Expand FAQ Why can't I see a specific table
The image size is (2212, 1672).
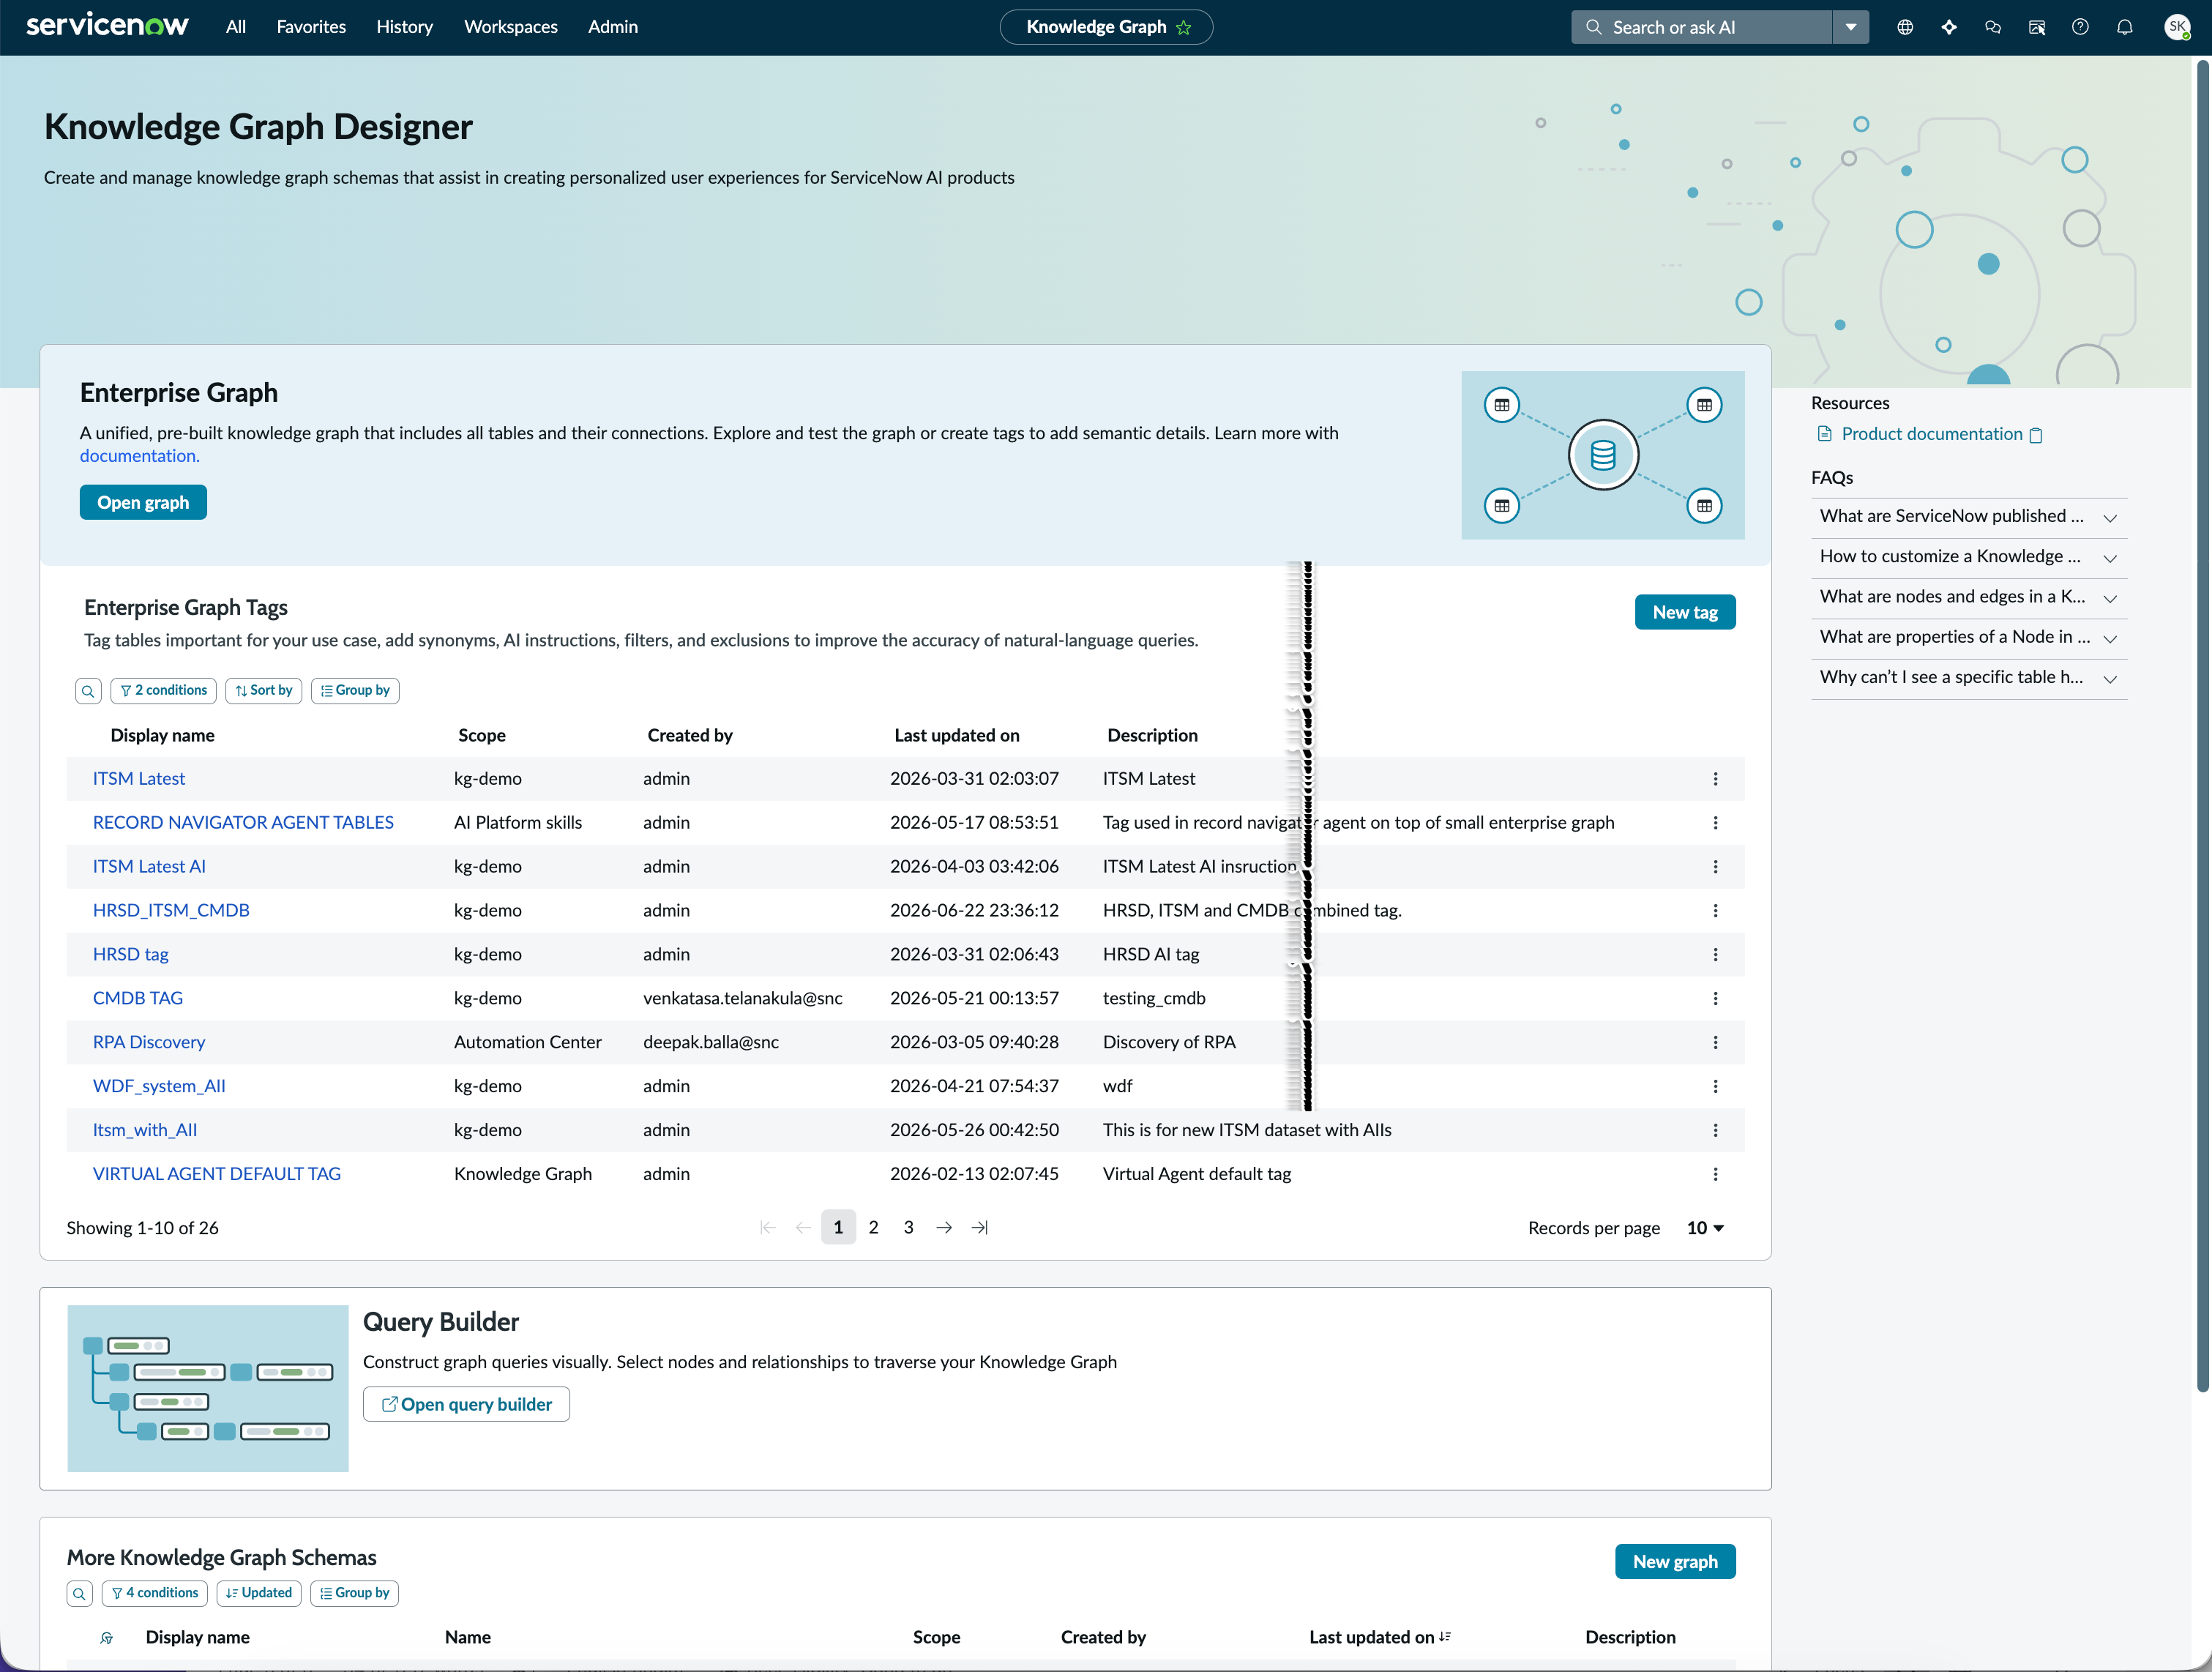coord(1969,678)
